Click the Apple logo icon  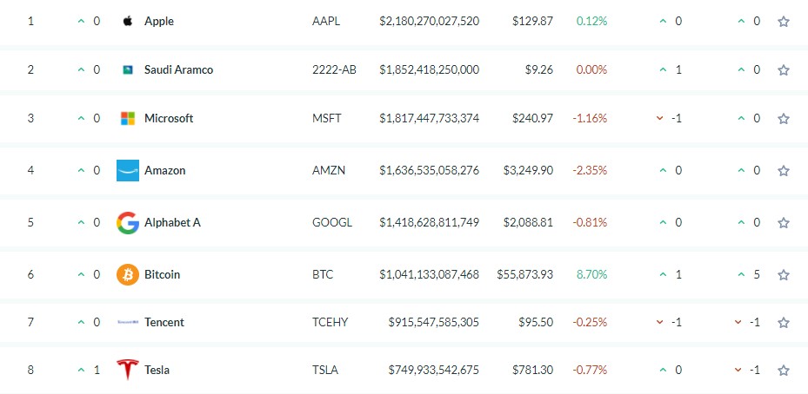click(x=127, y=21)
